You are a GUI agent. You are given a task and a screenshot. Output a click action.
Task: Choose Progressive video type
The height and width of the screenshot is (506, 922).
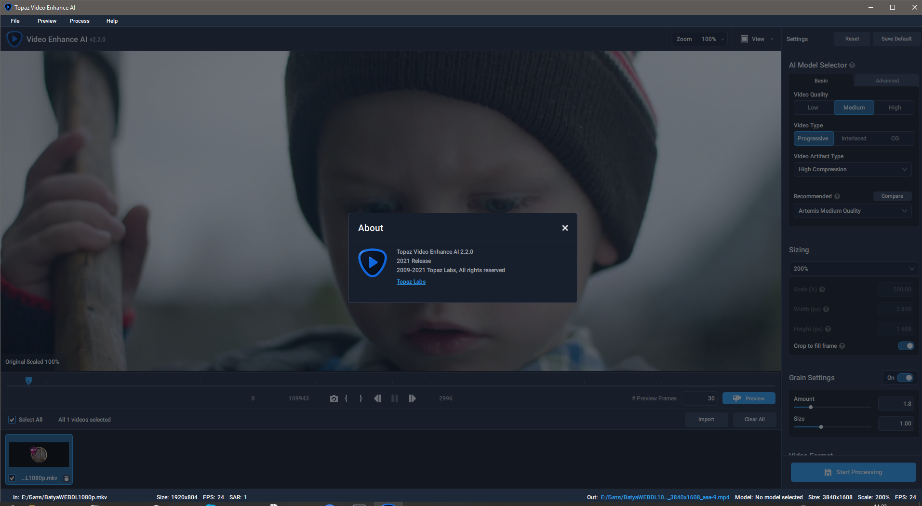click(x=813, y=138)
